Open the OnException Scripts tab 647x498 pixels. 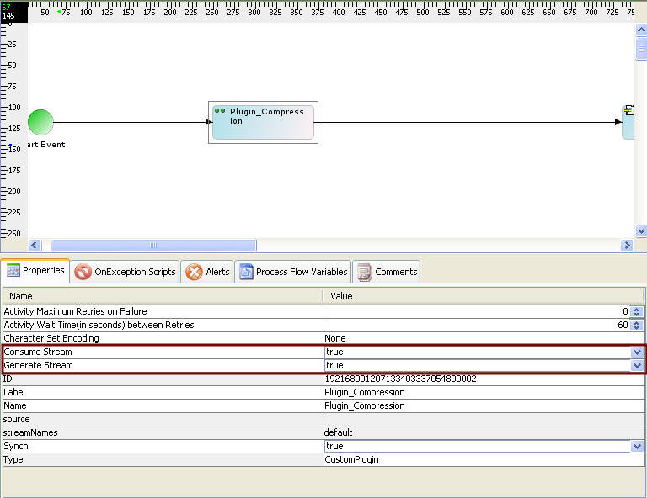coord(125,272)
